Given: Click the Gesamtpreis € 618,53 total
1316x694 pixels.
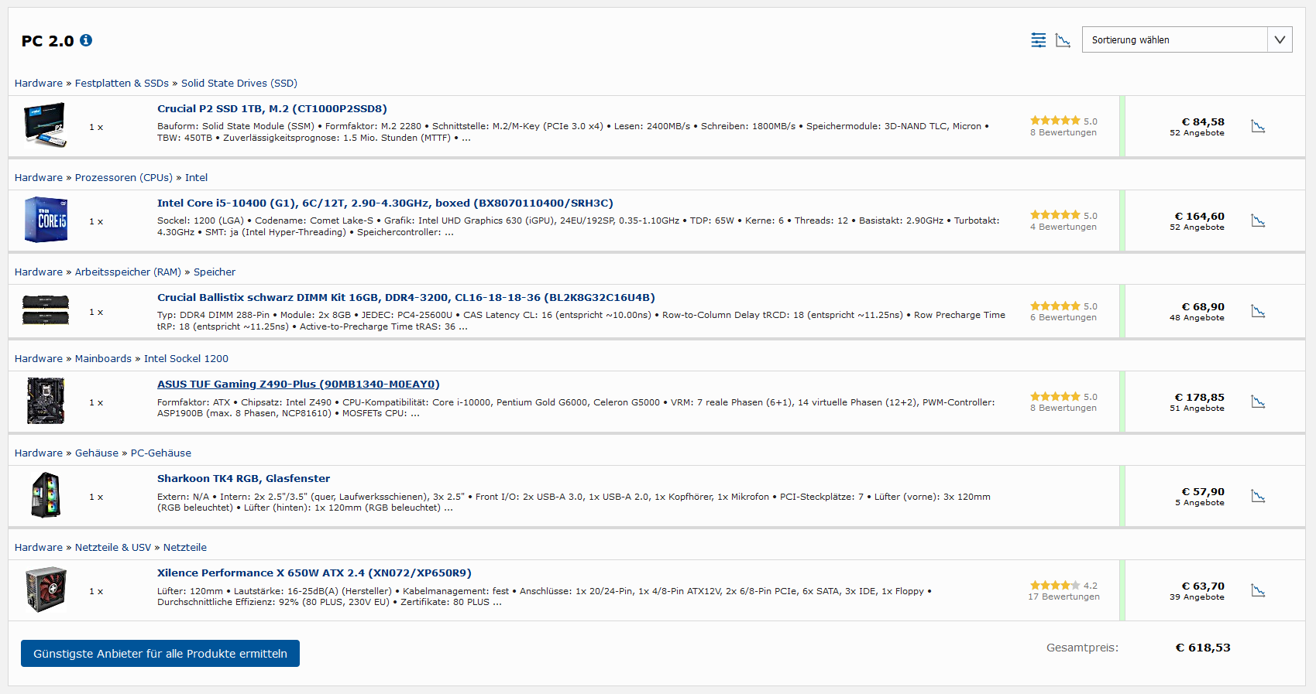Looking at the screenshot, I should click(x=1203, y=648).
